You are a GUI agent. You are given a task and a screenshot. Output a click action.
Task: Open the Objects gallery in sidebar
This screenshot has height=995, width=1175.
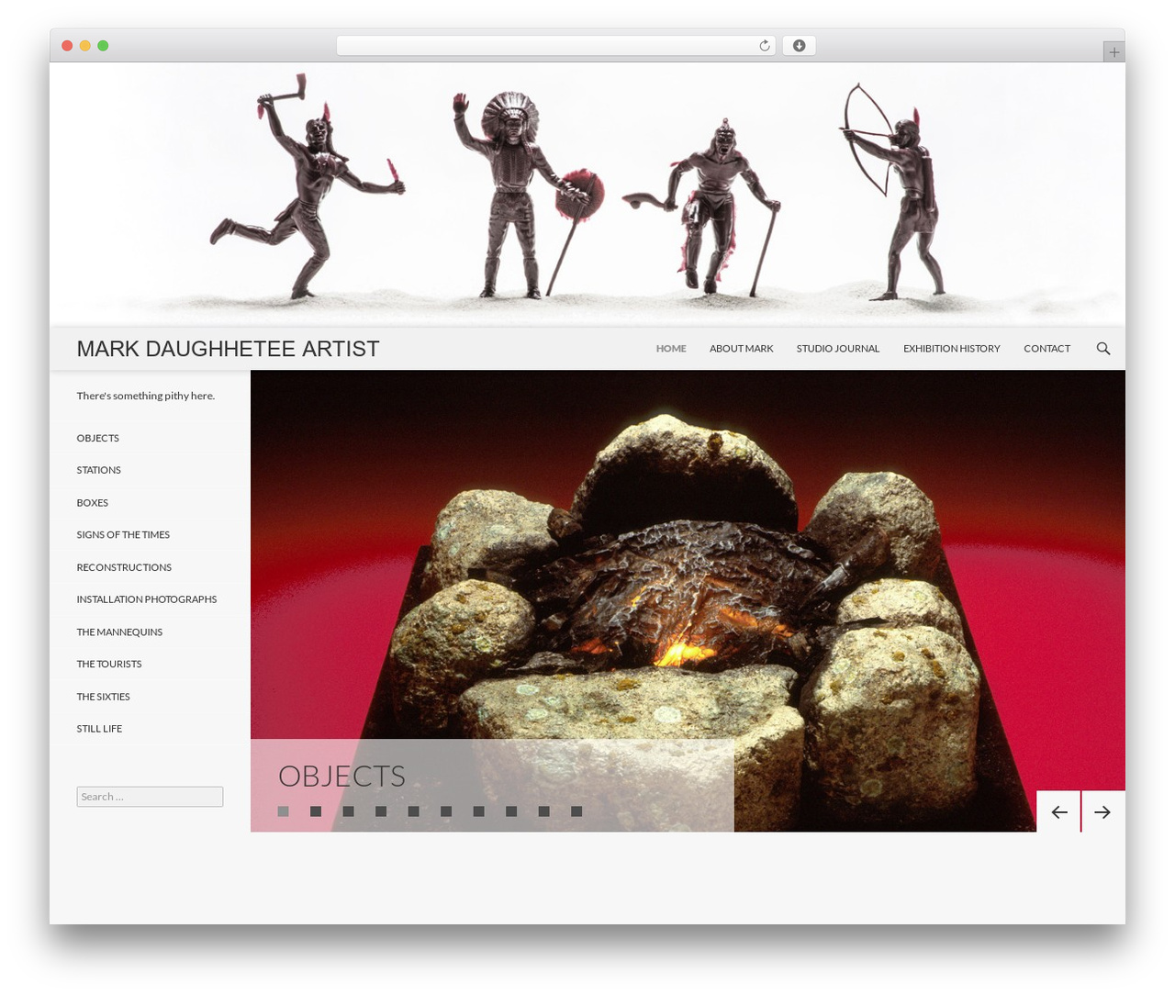[x=98, y=438]
